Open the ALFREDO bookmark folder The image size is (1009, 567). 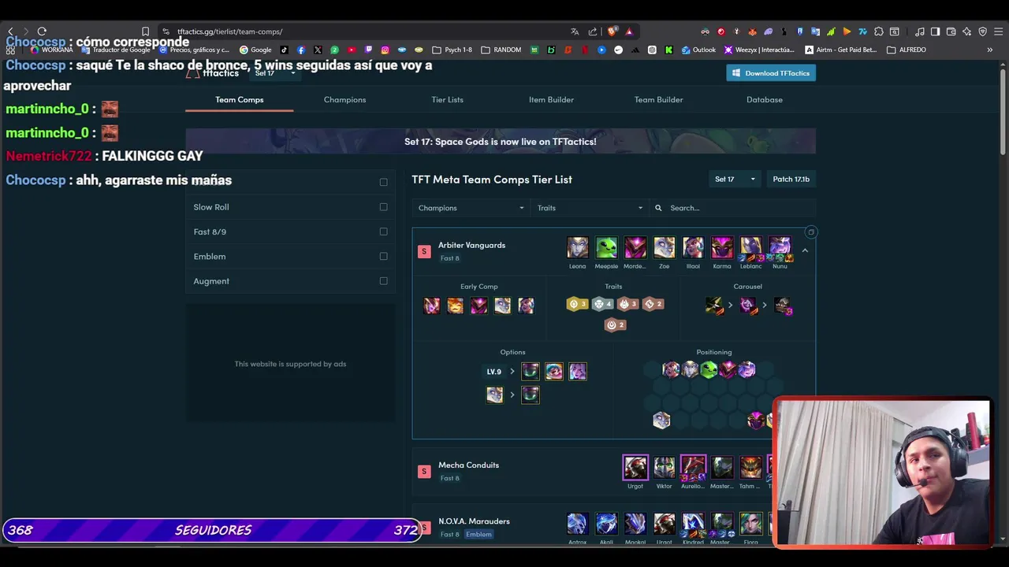point(907,50)
